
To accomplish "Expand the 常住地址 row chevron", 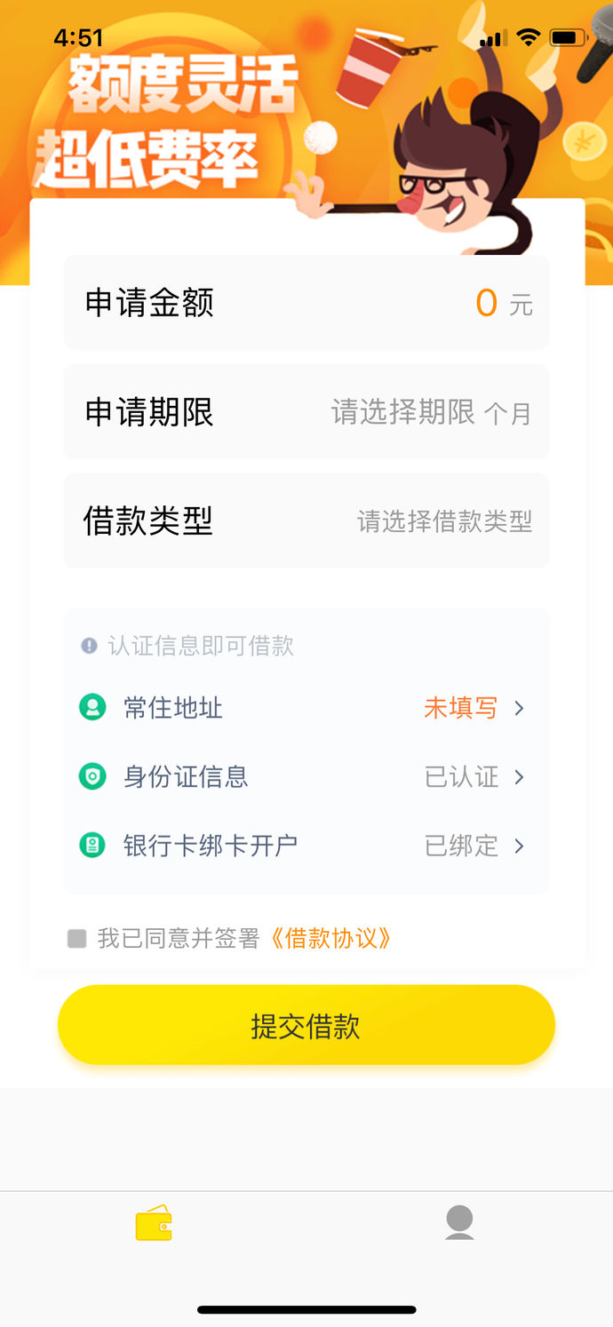I will (520, 708).
